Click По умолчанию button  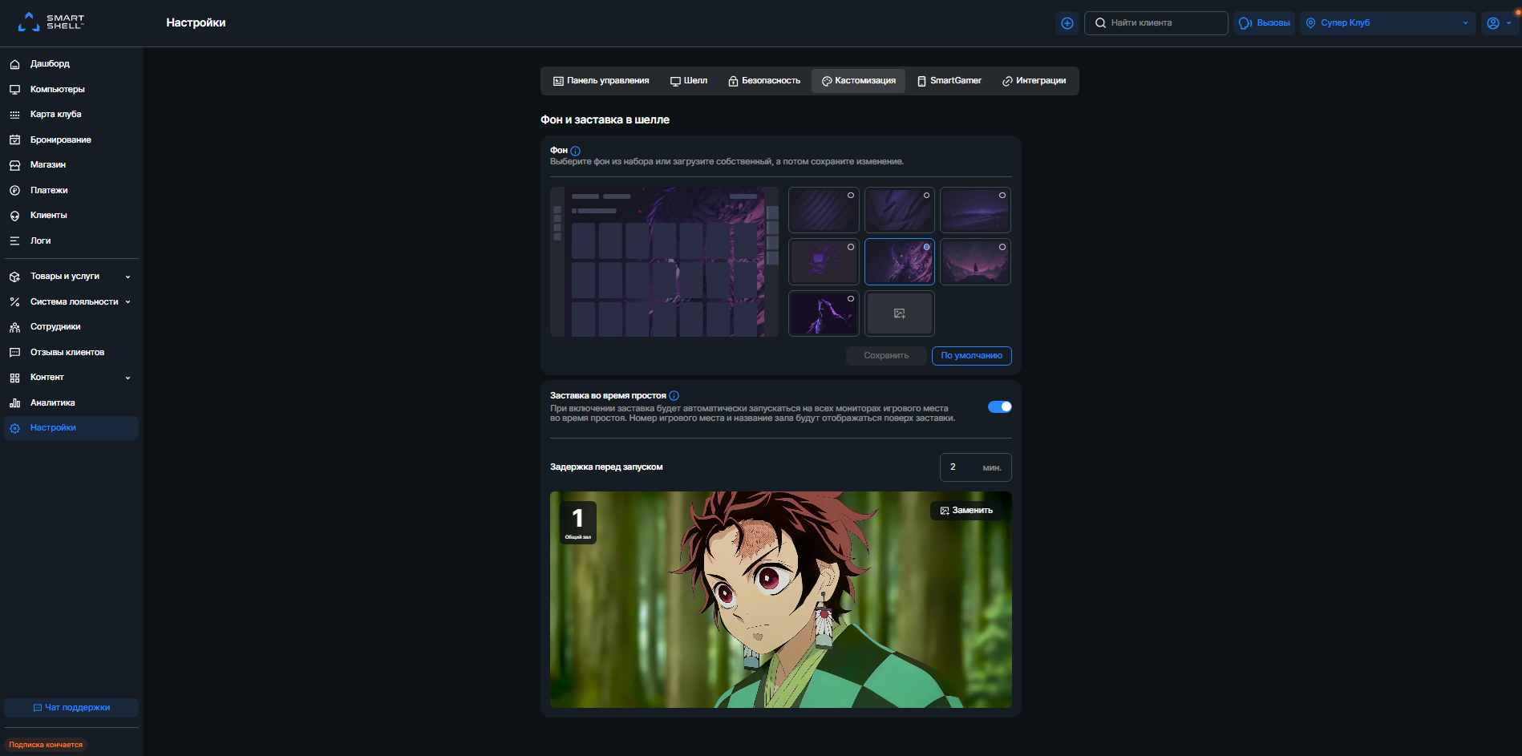tap(971, 356)
